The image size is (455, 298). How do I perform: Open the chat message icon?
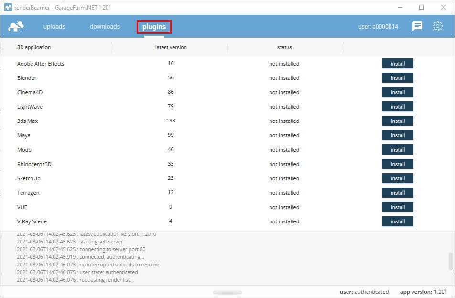[417, 26]
